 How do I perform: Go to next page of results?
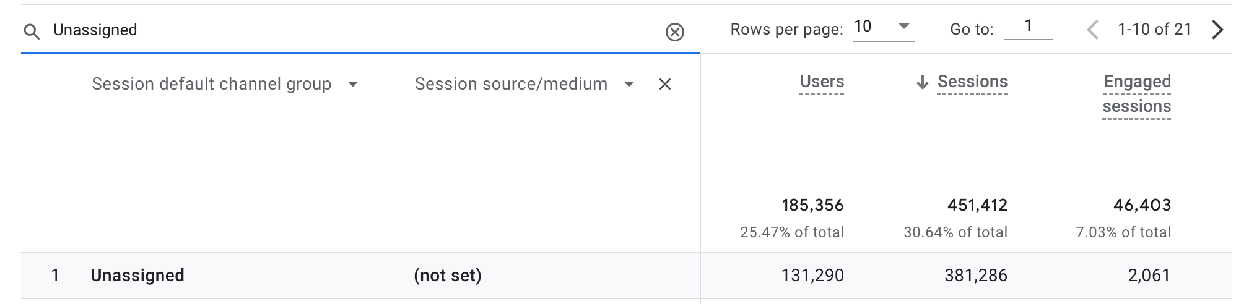[1217, 30]
